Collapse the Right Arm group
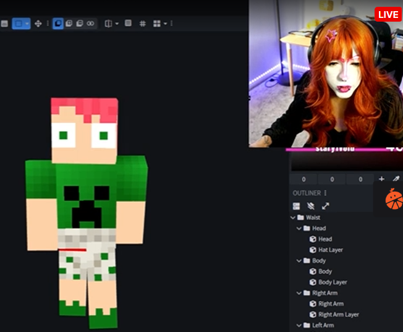 tap(299, 293)
